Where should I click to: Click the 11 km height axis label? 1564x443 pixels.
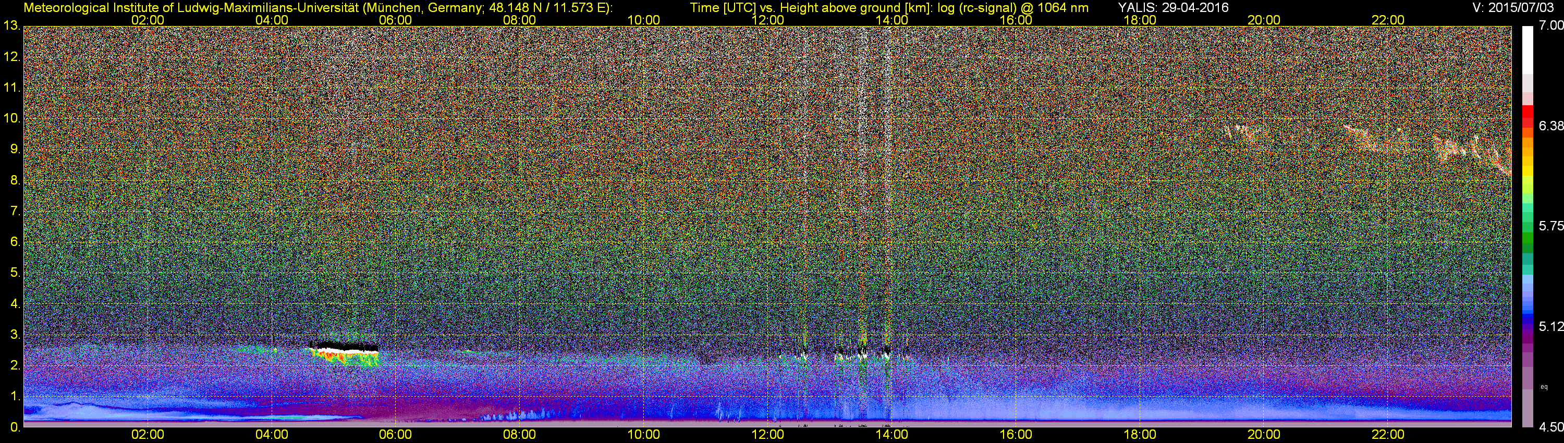point(11,88)
